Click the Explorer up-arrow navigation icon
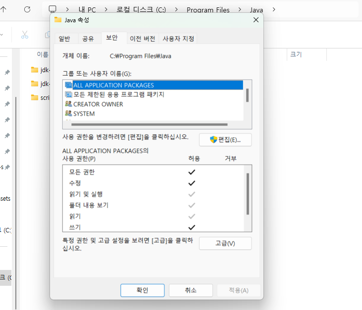 (x=3, y=9)
